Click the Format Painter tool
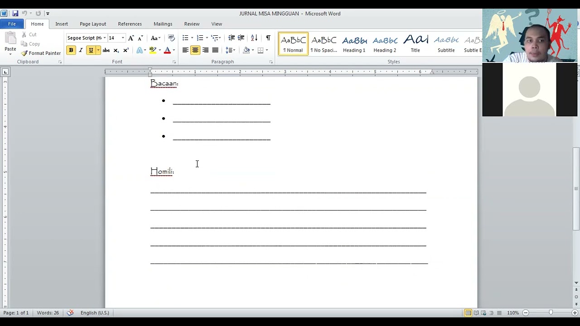 41,53
